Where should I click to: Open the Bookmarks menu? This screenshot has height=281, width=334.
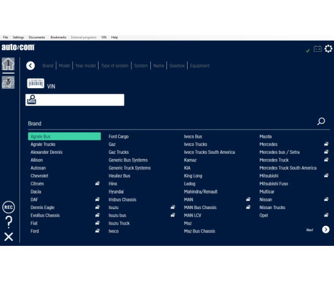[x=58, y=37]
